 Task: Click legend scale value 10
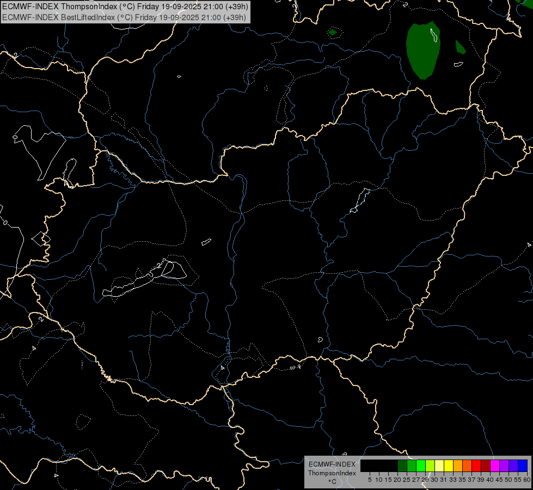tap(379, 480)
